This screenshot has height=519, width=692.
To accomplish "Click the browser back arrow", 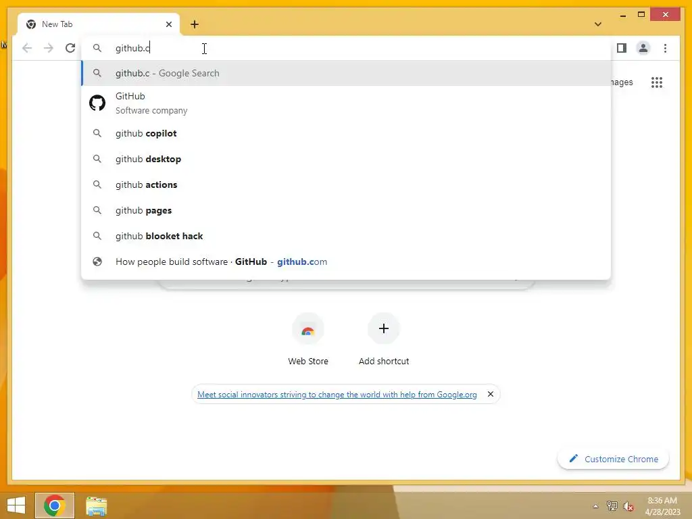I will point(27,48).
